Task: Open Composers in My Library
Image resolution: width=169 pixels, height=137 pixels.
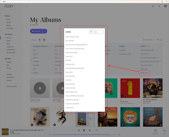Action: [10, 47]
